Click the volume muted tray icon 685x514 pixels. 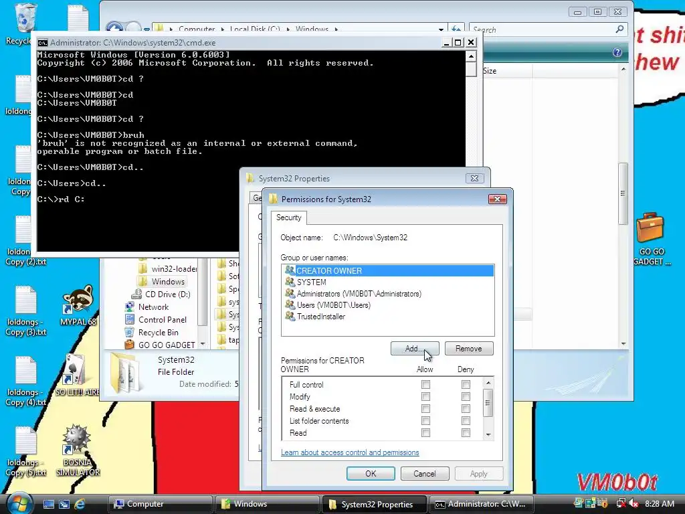tap(633, 504)
